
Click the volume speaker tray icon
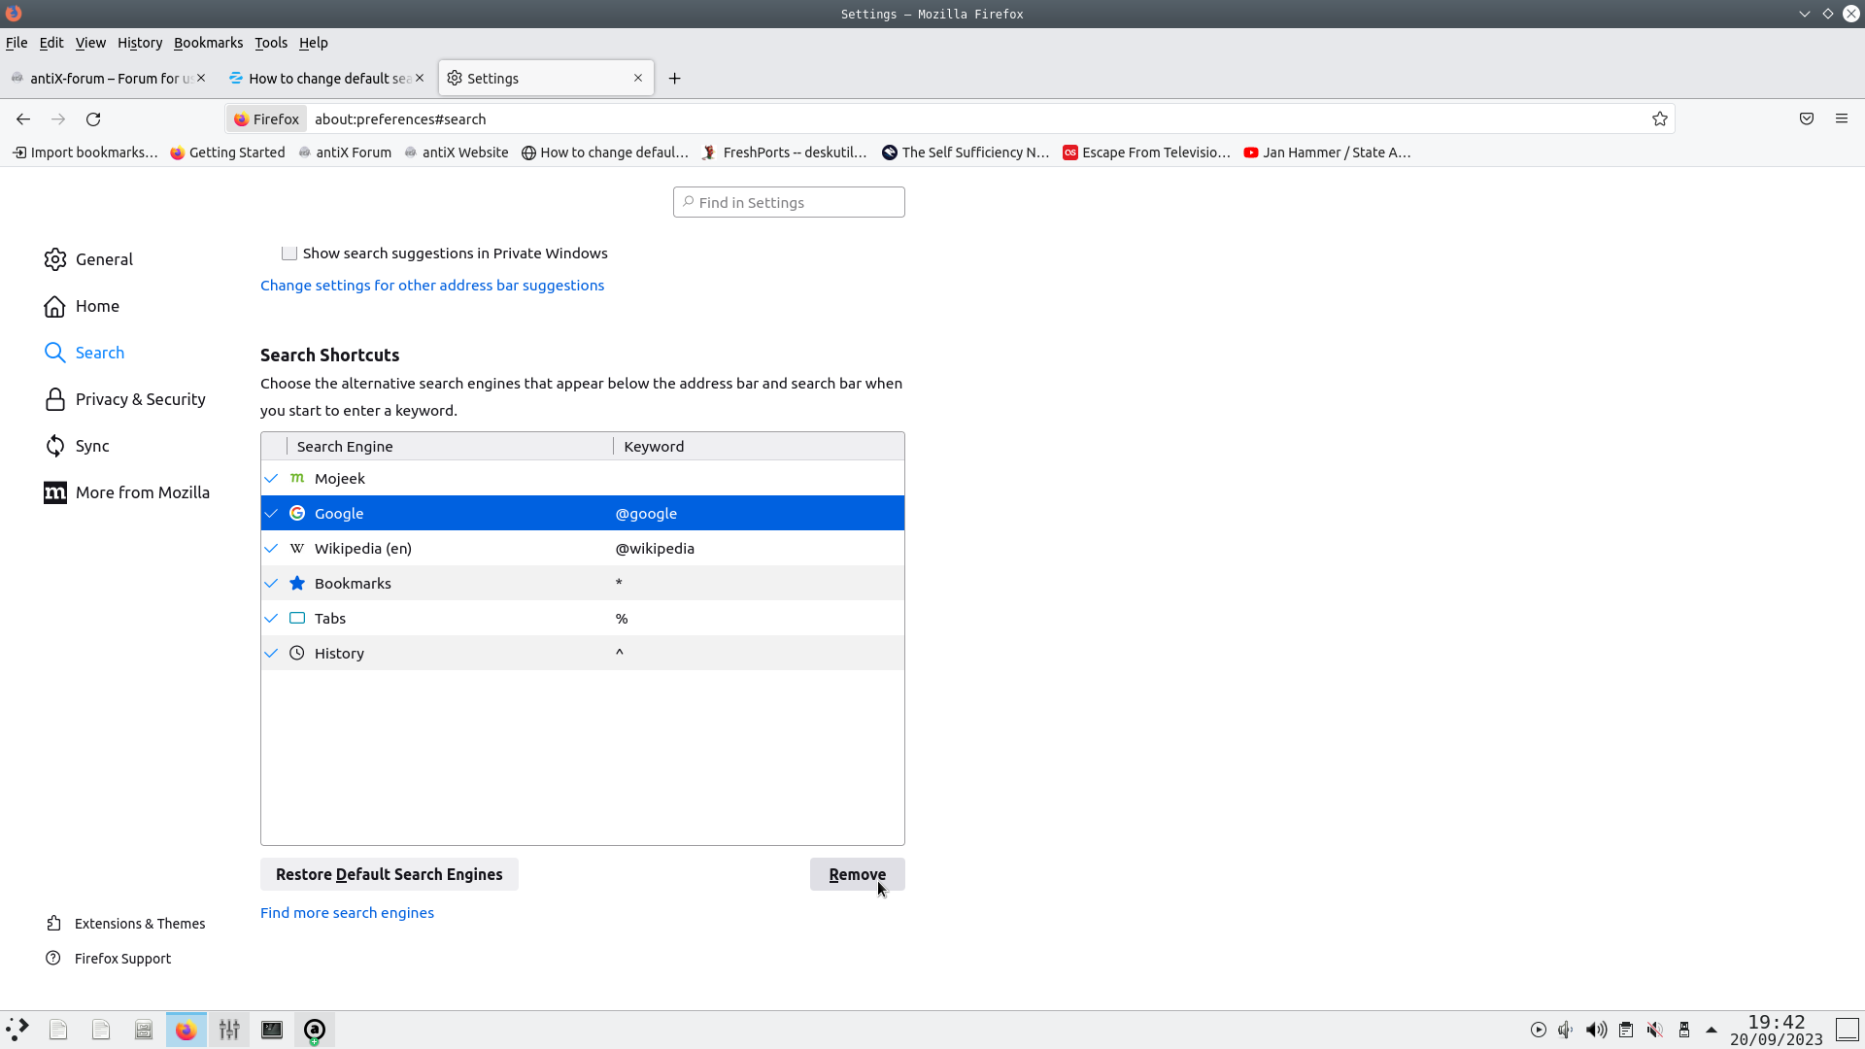coord(1596,1030)
